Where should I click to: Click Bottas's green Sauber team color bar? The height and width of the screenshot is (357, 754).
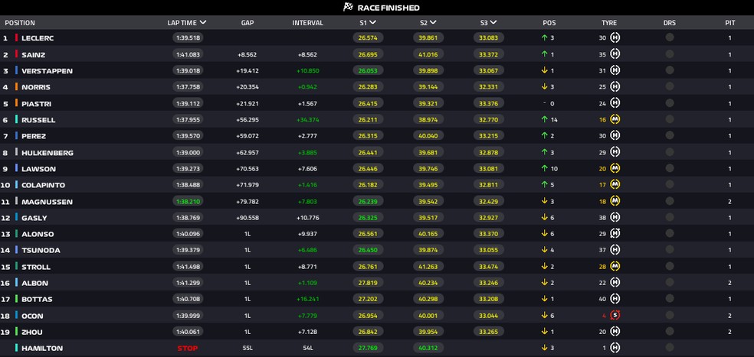(16, 298)
